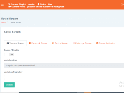Click the Social Stream card heading

point(12,32)
